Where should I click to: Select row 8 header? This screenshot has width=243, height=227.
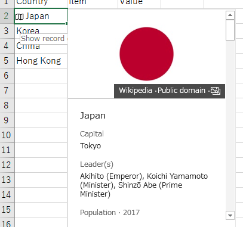pyautogui.click(x=7, y=105)
